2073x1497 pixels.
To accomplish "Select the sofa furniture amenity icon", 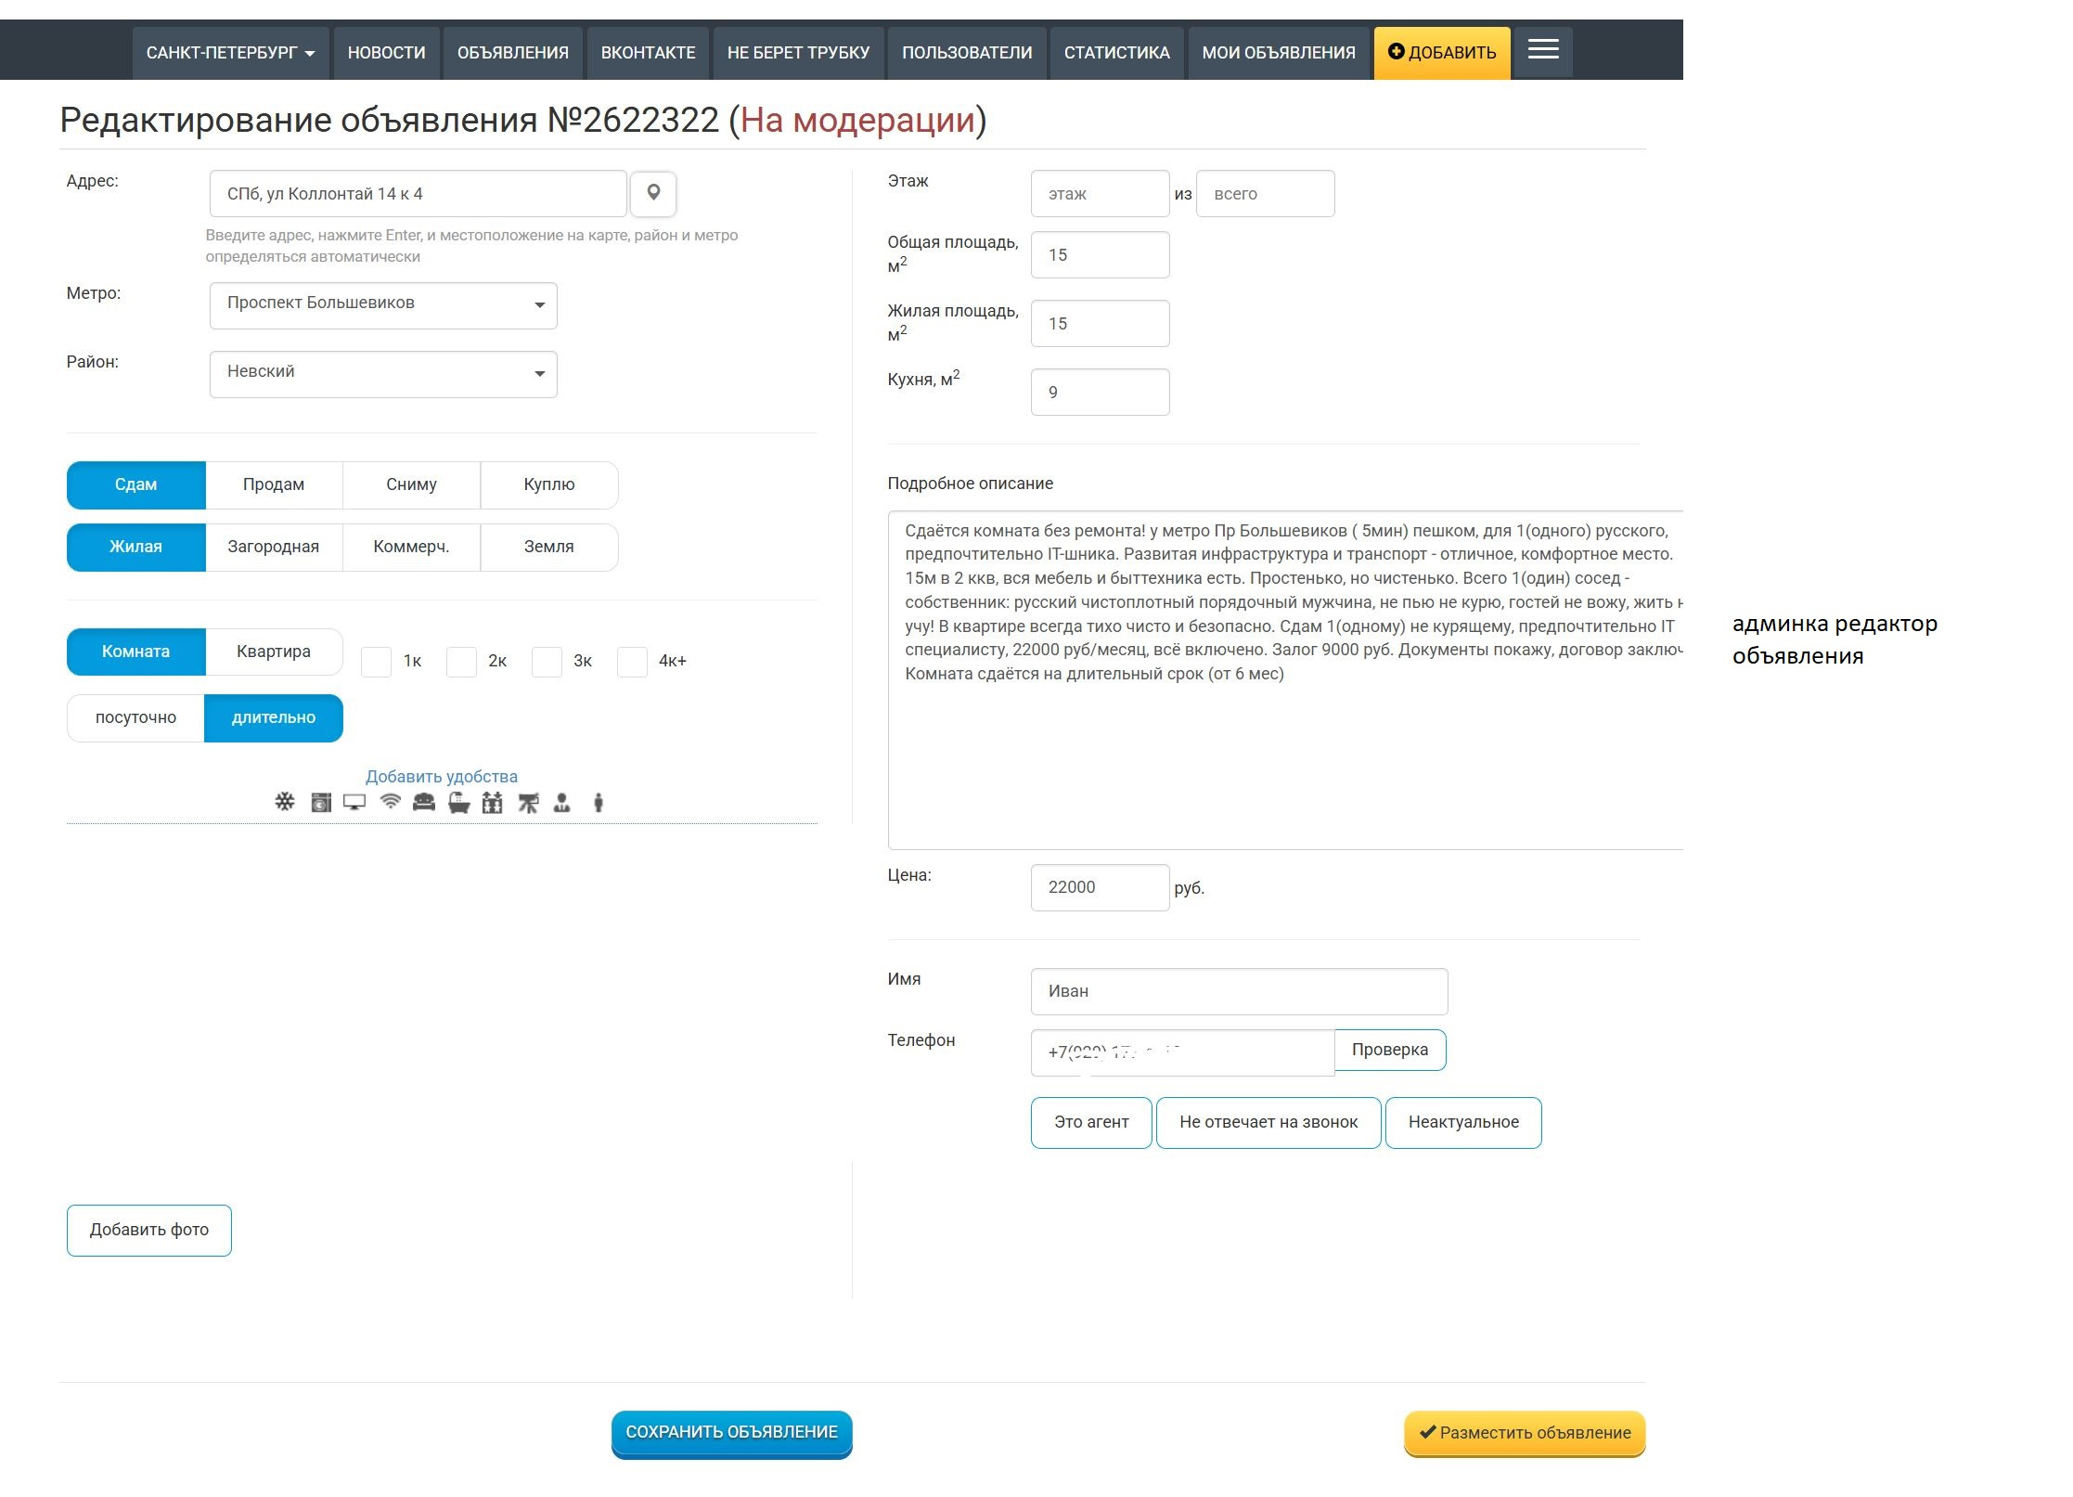I will tap(424, 803).
